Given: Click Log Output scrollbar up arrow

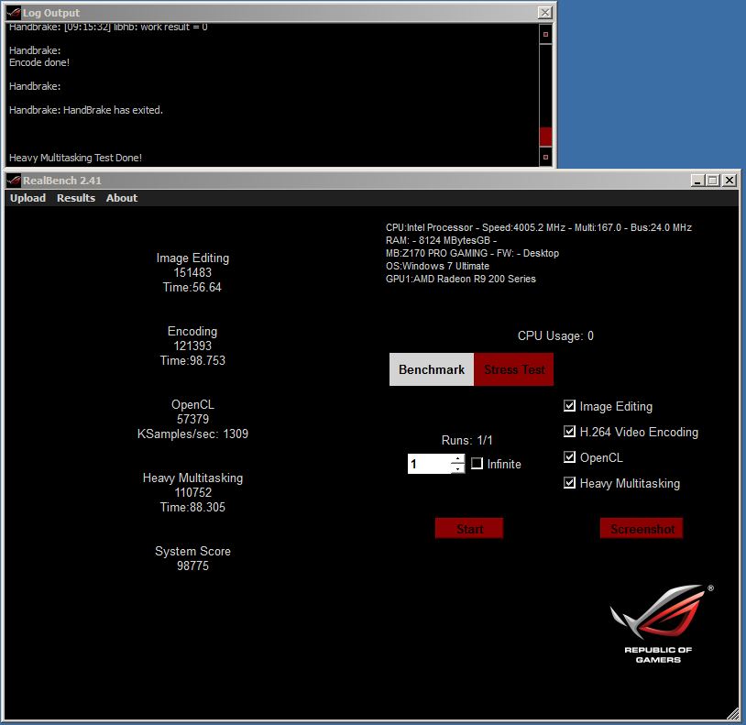Looking at the screenshot, I should pyautogui.click(x=545, y=34).
